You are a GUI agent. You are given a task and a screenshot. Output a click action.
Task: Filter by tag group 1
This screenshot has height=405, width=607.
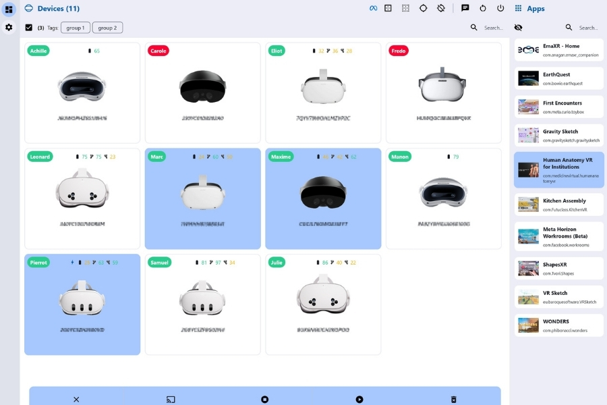[75, 28]
